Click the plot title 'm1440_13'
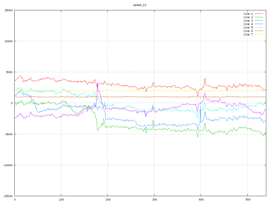 140,5
